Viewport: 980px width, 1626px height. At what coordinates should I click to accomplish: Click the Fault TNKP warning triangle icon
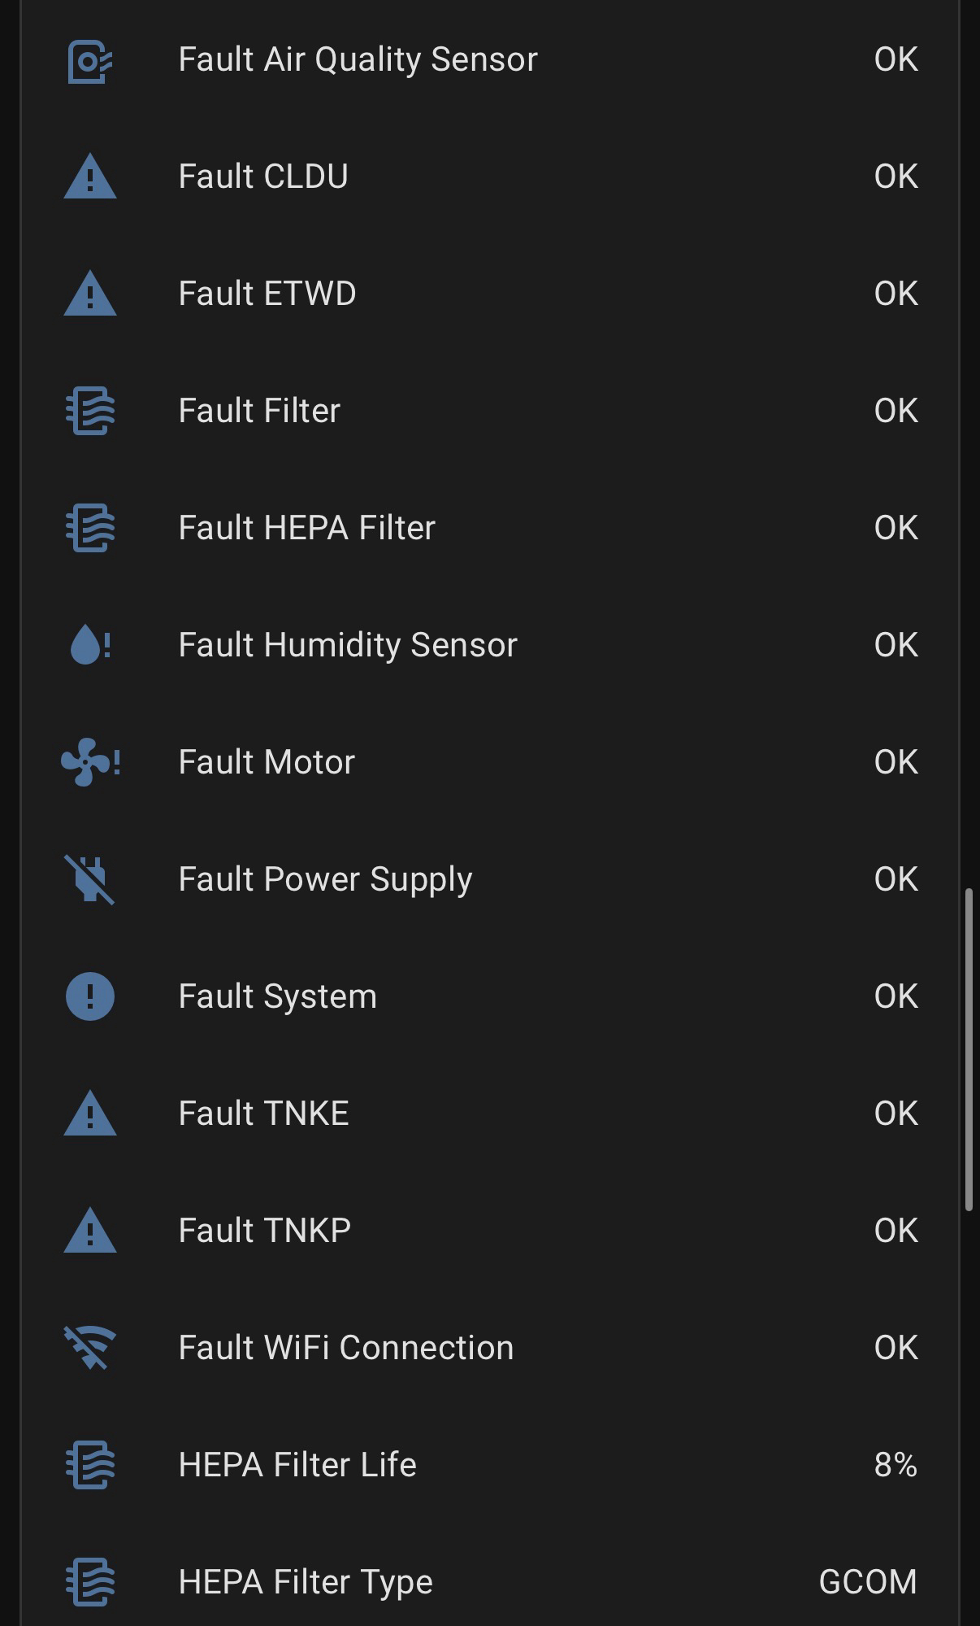pyautogui.click(x=89, y=1231)
